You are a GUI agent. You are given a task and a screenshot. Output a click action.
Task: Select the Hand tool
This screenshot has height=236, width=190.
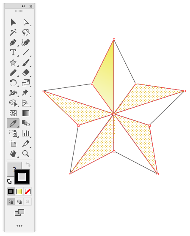[x=13, y=154]
